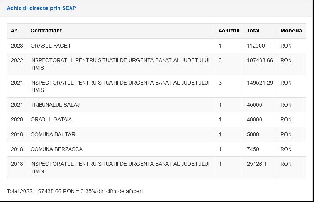Click the ORASUL FAGET contractor cell
This screenshot has height=202, width=314.
point(51,46)
